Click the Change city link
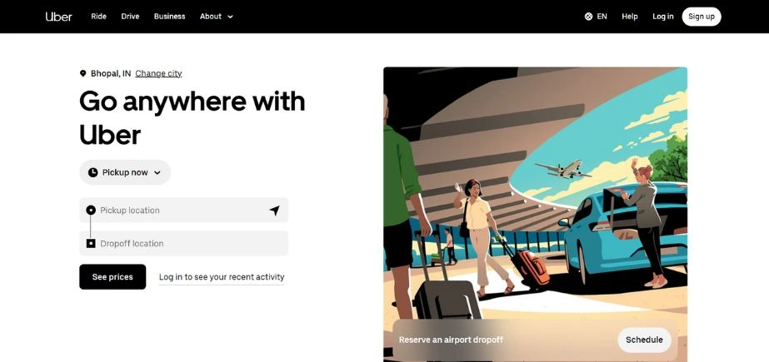The width and height of the screenshot is (769, 362). click(158, 73)
